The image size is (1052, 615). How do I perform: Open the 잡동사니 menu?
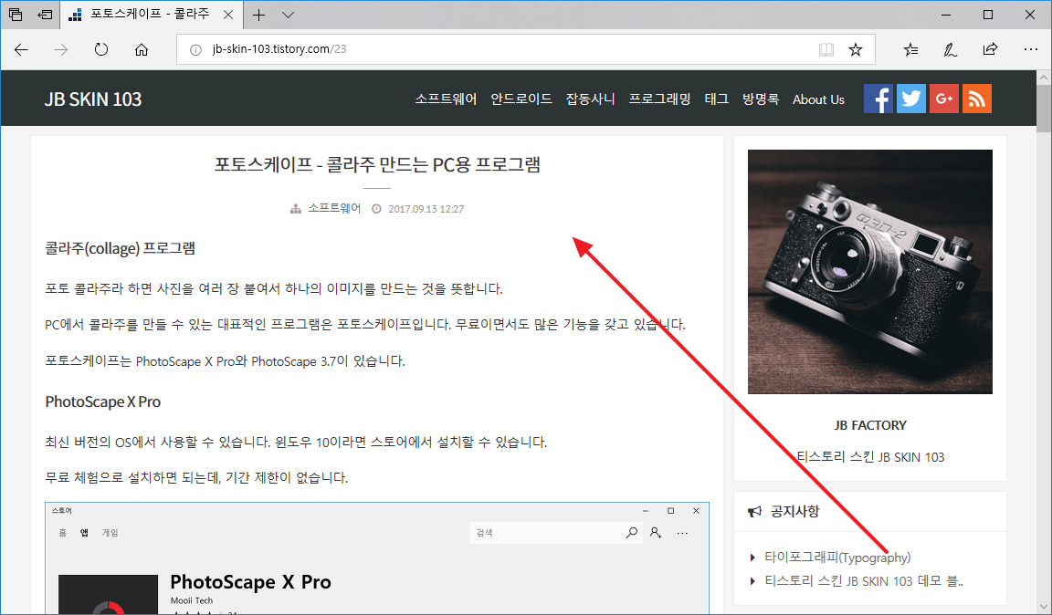tap(591, 99)
